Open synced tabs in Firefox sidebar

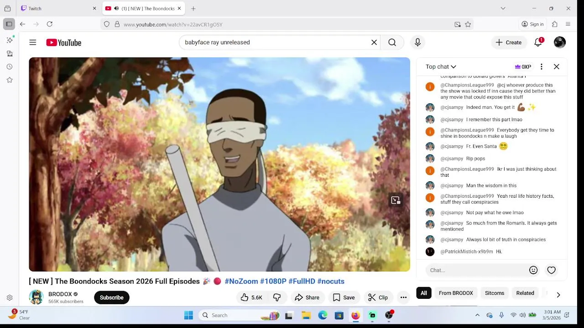(x=10, y=53)
